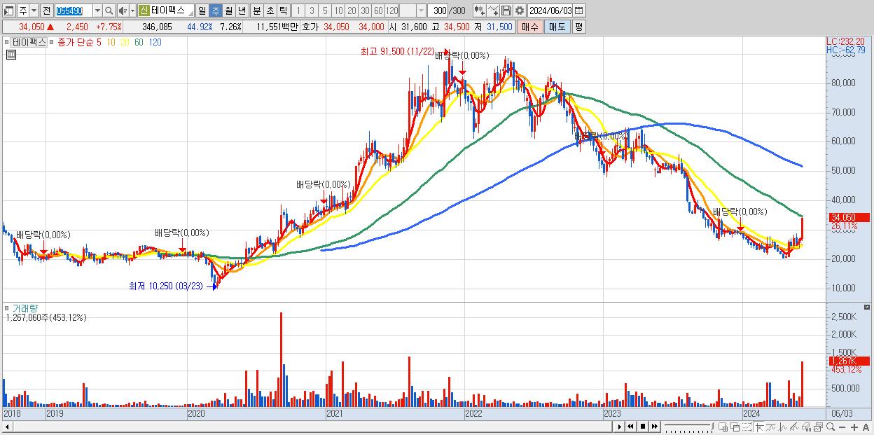Select interval preset 30
874x435 pixels.
coord(365,11)
